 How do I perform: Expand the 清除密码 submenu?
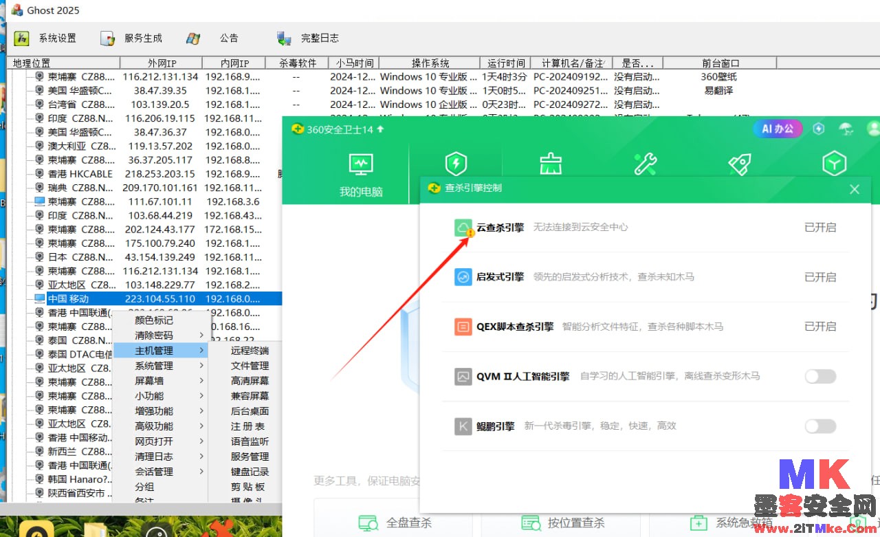tap(160, 336)
